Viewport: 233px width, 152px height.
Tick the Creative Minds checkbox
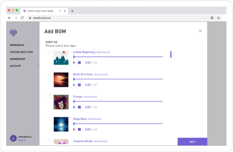point(50,141)
